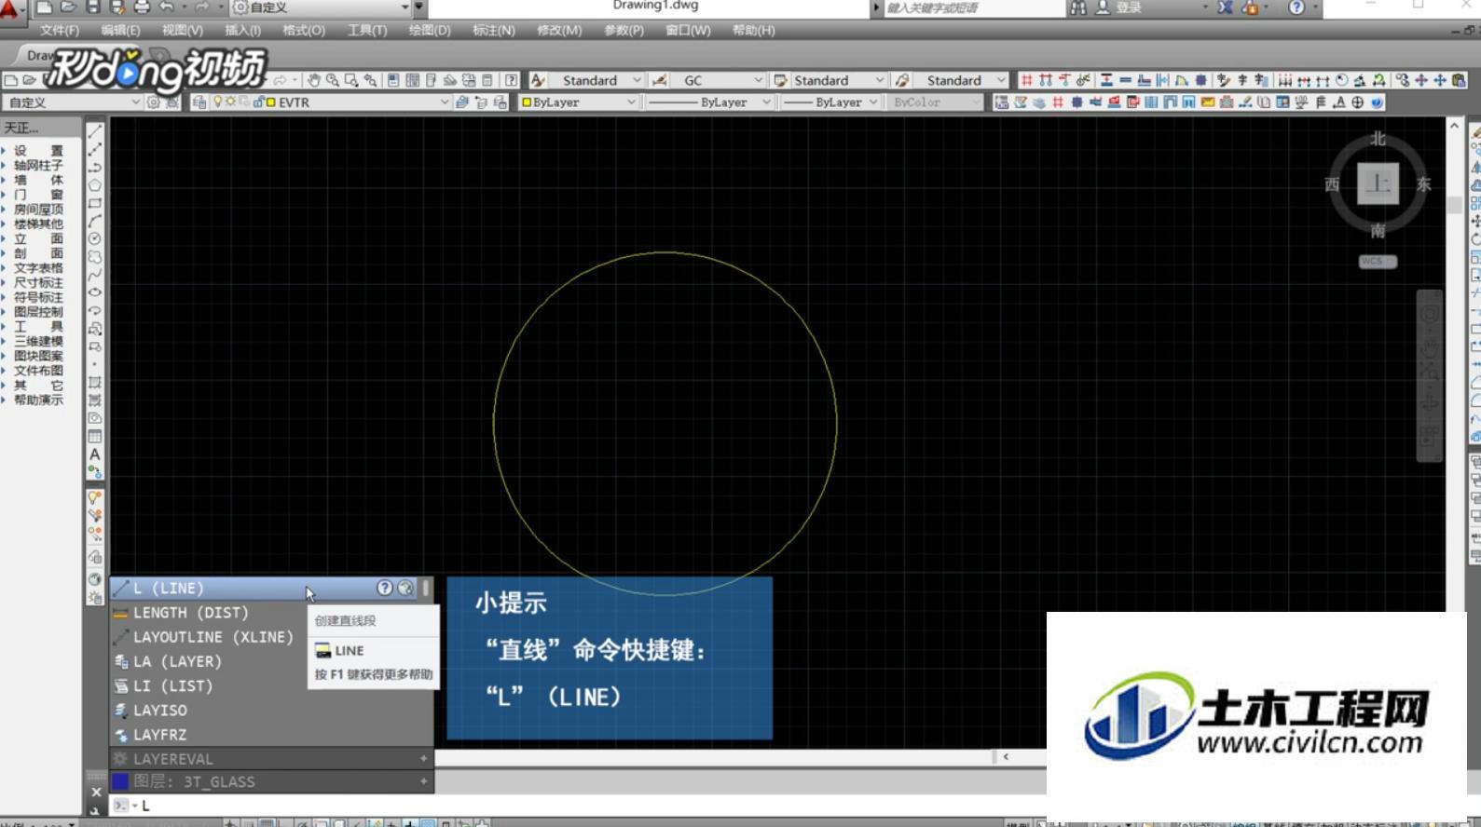Image resolution: width=1481 pixels, height=827 pixels.
Task: Select the Circle draw tool
Action: 95,238
